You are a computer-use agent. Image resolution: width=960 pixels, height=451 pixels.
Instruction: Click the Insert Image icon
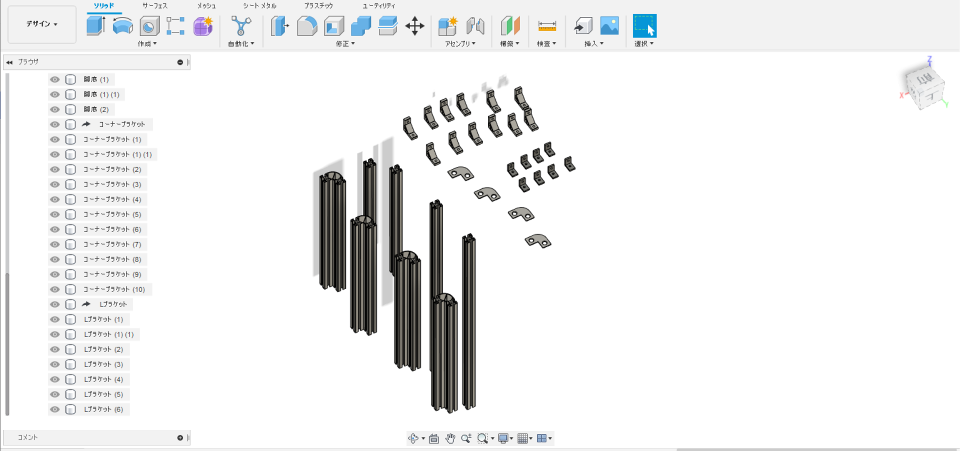609,25
